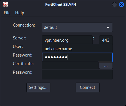
Task: Open the Settings... dialog
Action: (38, 87)
